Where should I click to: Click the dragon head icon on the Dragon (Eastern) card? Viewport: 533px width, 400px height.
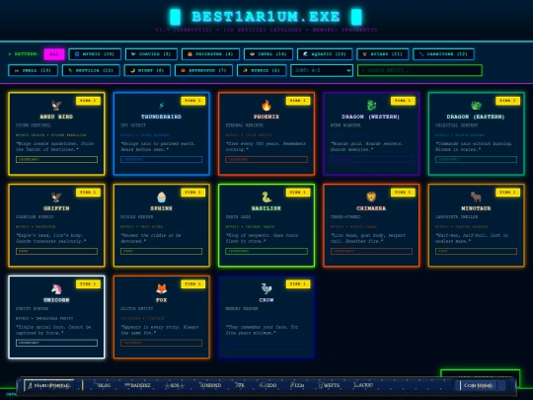pyautogui.click(x=476, y=105)
